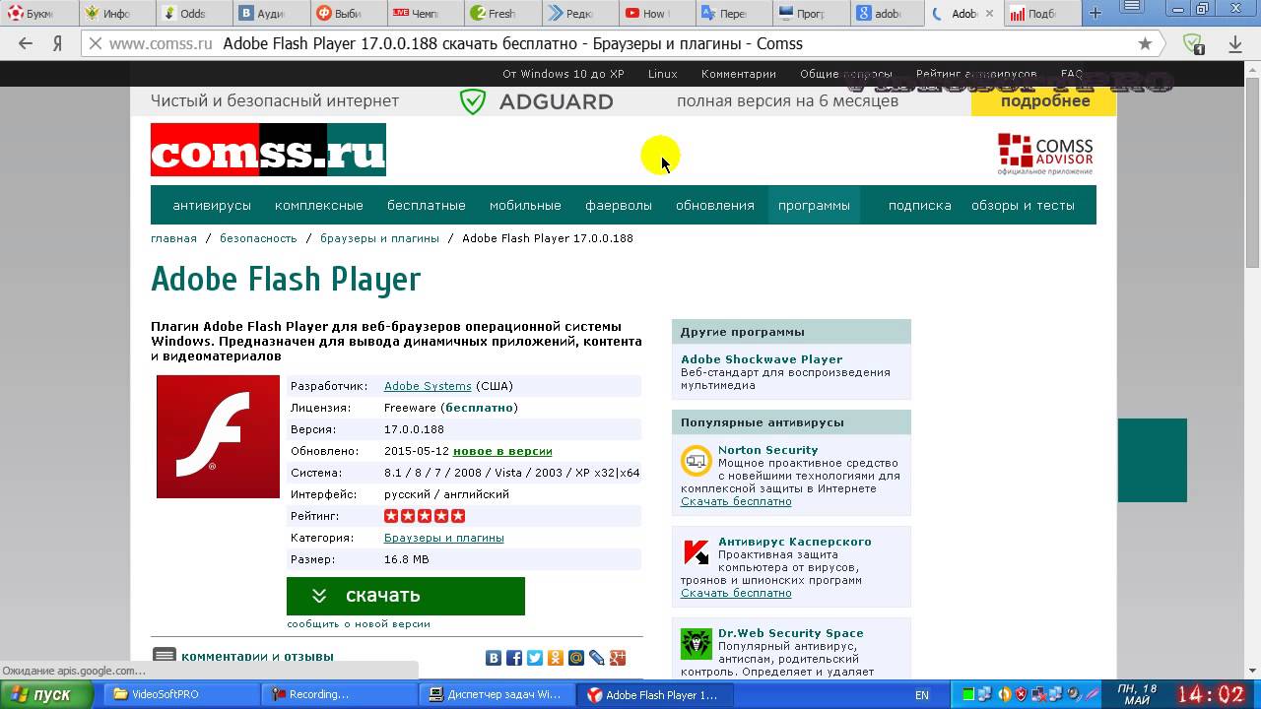Open a new tab with plus button
The image size is (1261, 709).
[x=1095, y=13]
